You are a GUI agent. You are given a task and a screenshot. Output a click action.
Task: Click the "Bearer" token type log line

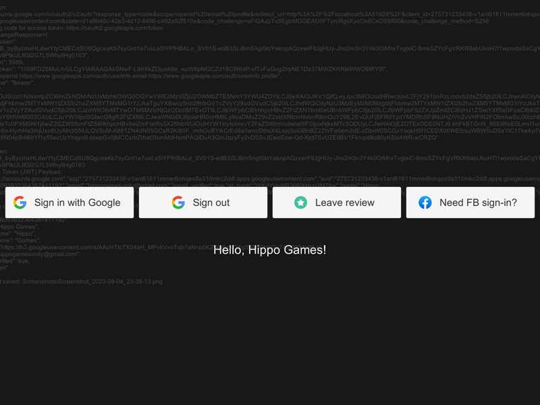click(x=18, y=82)
